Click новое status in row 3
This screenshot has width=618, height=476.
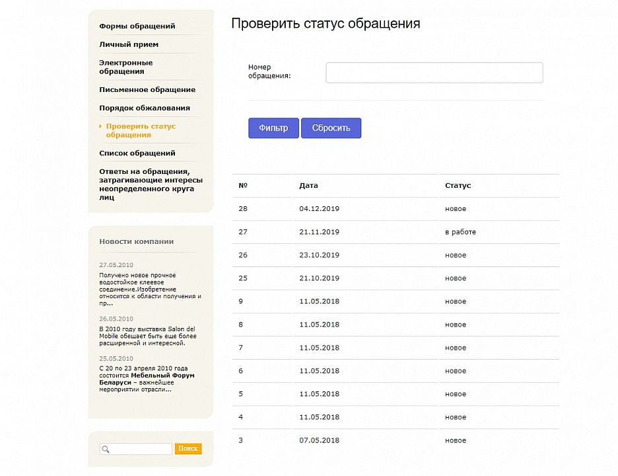[x=456, y=440]
